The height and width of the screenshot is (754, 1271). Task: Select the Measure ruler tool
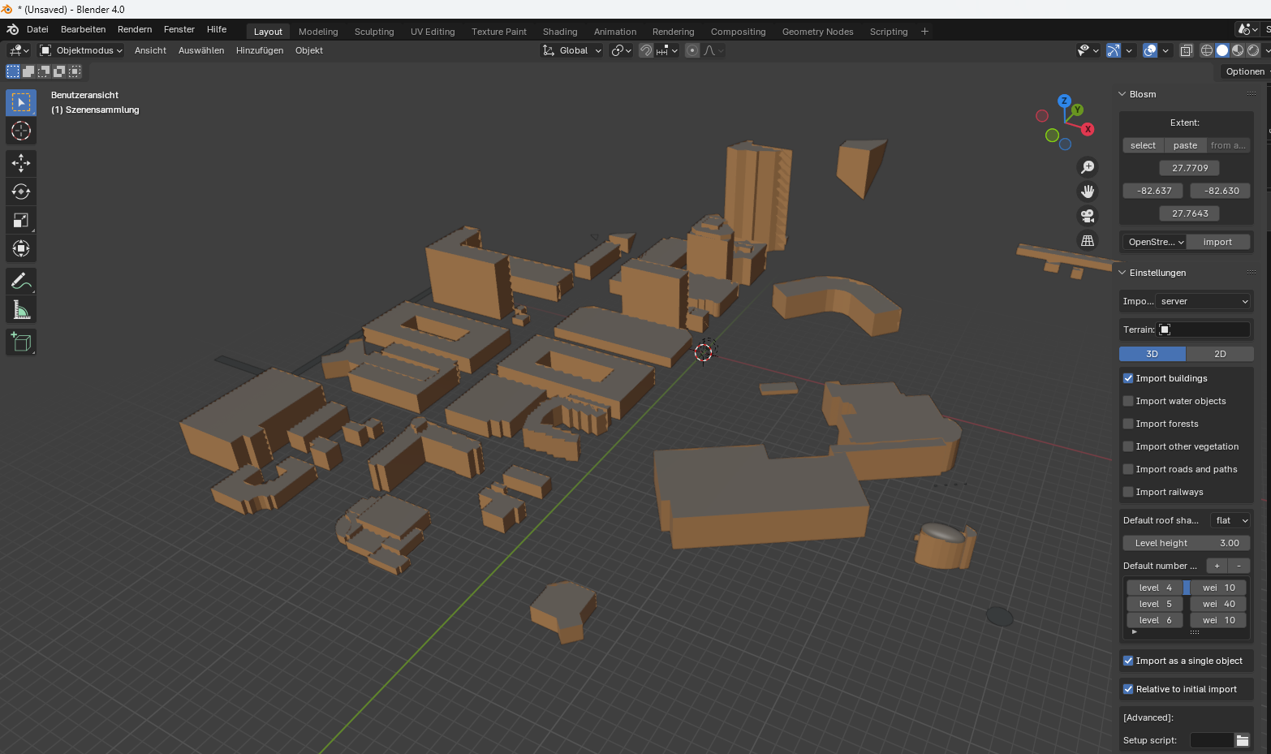click(x=21, y=310)
